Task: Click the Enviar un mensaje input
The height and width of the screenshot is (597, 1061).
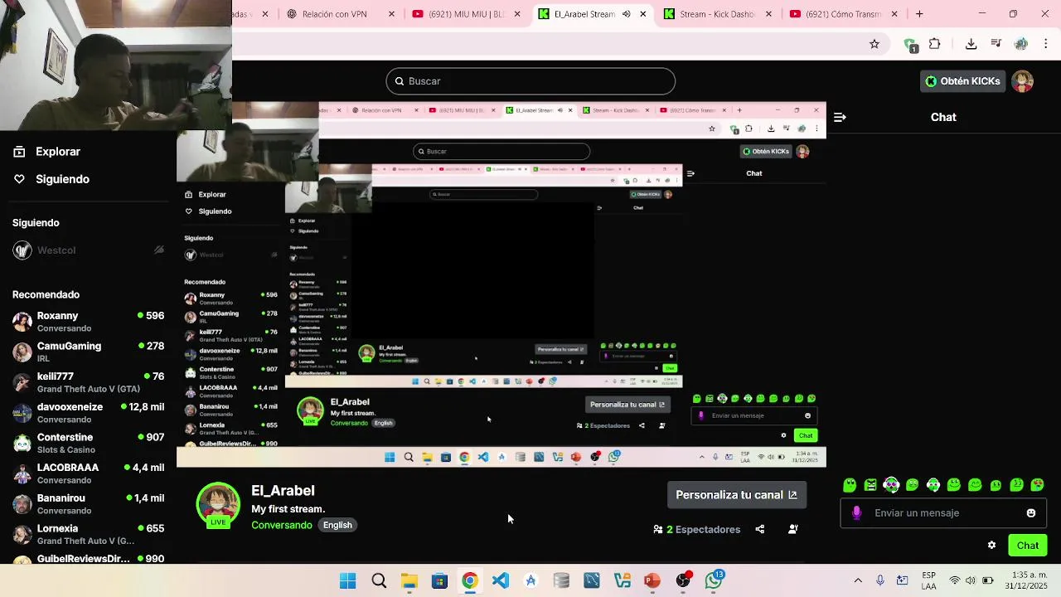Action: 943,513
